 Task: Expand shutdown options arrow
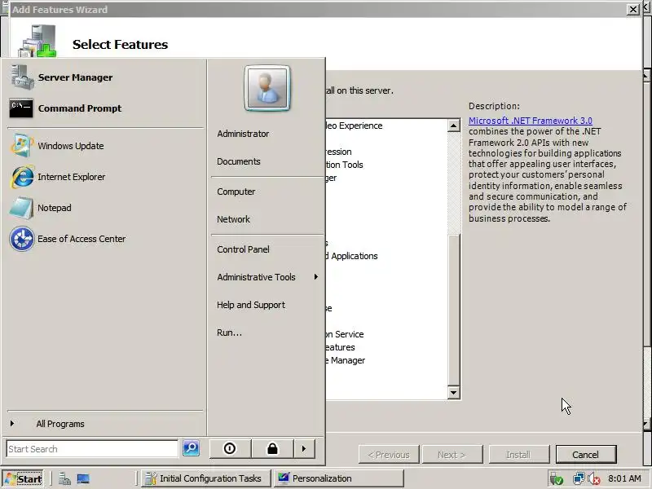304,449
